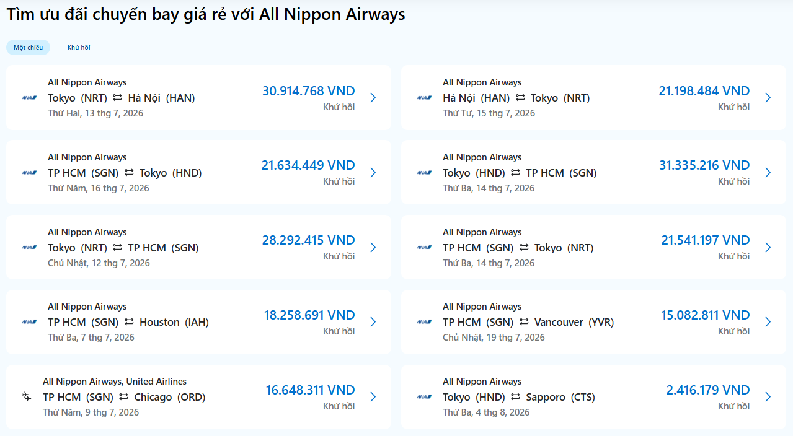Select Tokyo (NRT) to TP HCM card
This screenshot has height=436, width=793.
(198, 247)
